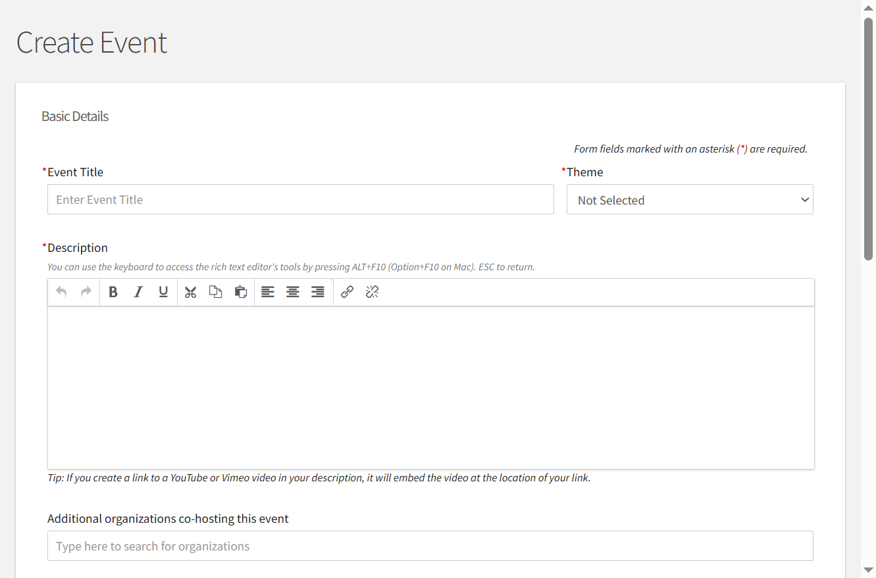Screen dimensions: 876x578
Task: Toggle bold formatting
Action: [113, 292]
